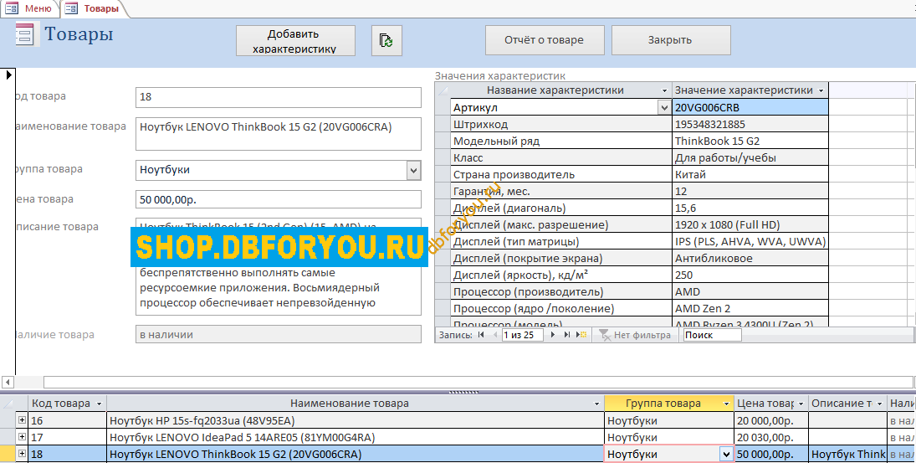Click the Дисплей (тип матрицы) cell
This screenshot has height=463, width=916.
[x=561, y=242]
